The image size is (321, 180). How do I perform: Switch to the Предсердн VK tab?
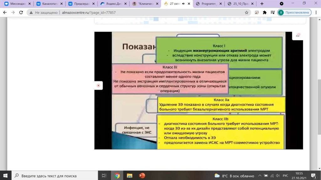pos(79,4)
